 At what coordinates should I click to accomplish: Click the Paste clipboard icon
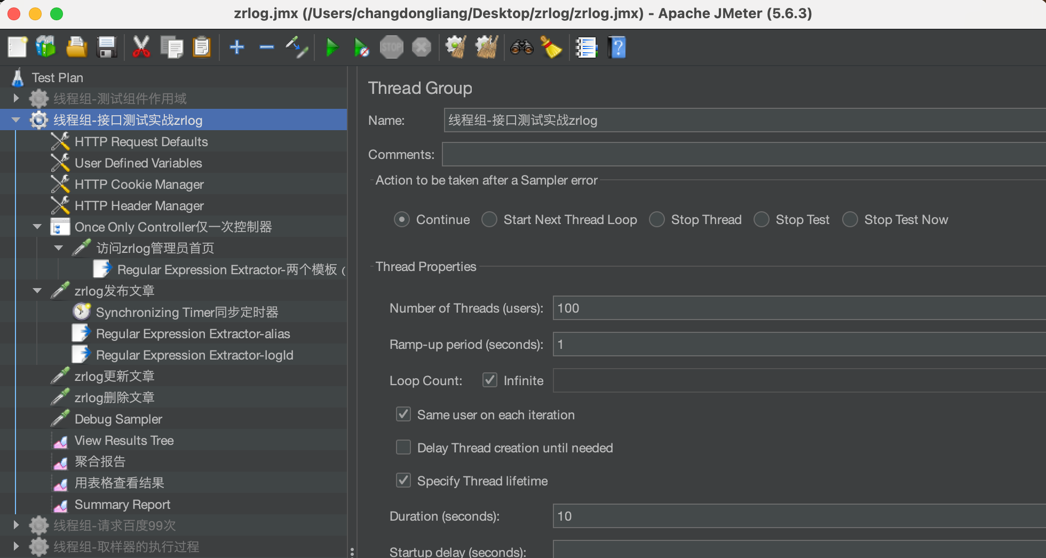(x=202, y=47)
